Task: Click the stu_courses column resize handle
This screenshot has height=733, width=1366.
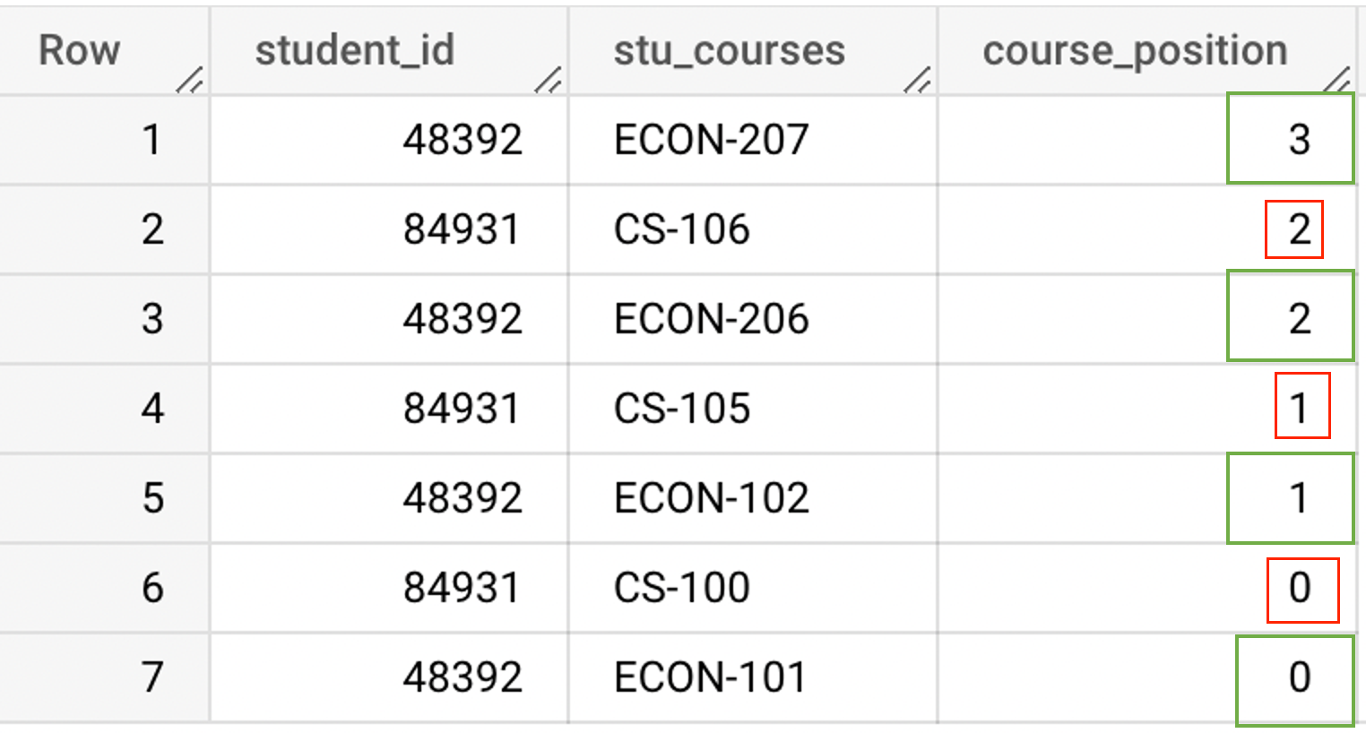Action: [x=917, y=82]
